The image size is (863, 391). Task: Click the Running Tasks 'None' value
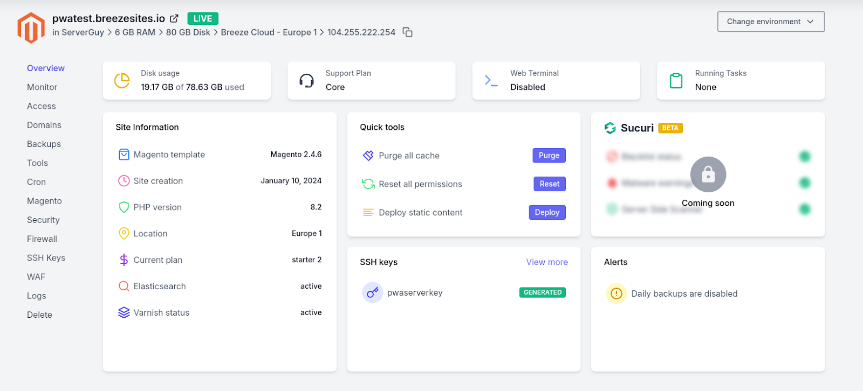706,87
